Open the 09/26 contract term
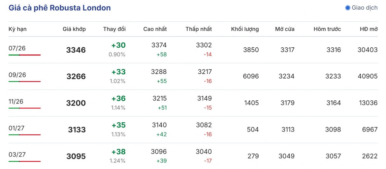The image size is (386, 169). [17, 75]
